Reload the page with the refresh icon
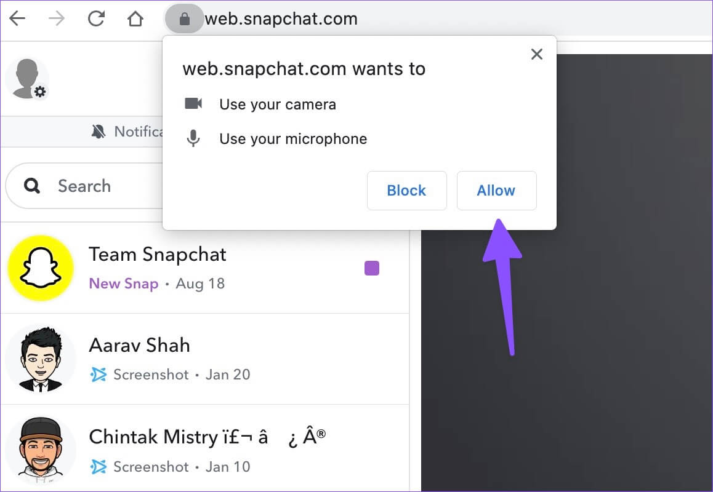 pyautogui.click(x=96, y=18)
